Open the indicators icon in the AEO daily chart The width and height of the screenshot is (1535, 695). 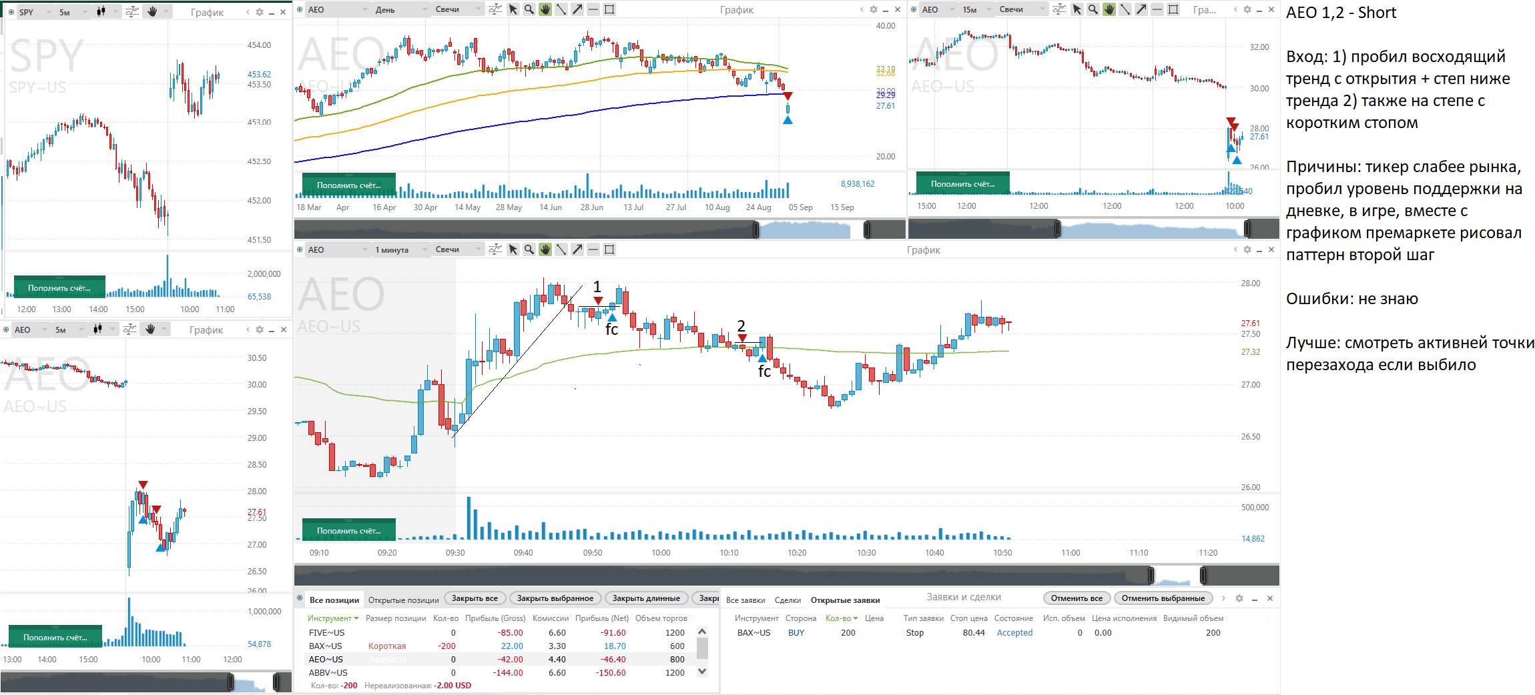pyautogui.click(x=495, y=9)
